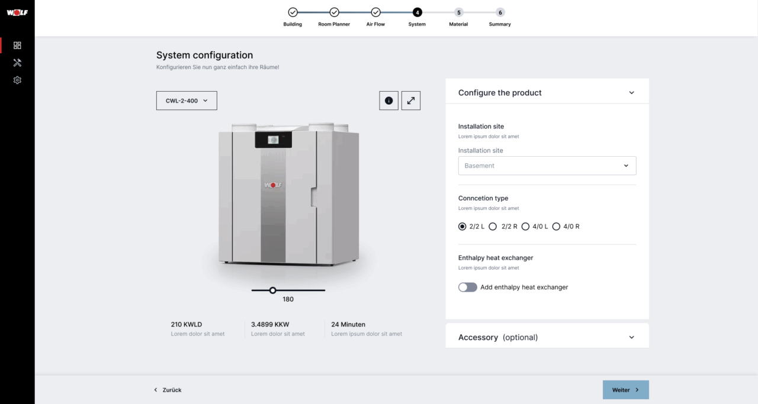Select step 6 Summary circle
This screenshot has width=758, height=404.
[x=500, y=12]
